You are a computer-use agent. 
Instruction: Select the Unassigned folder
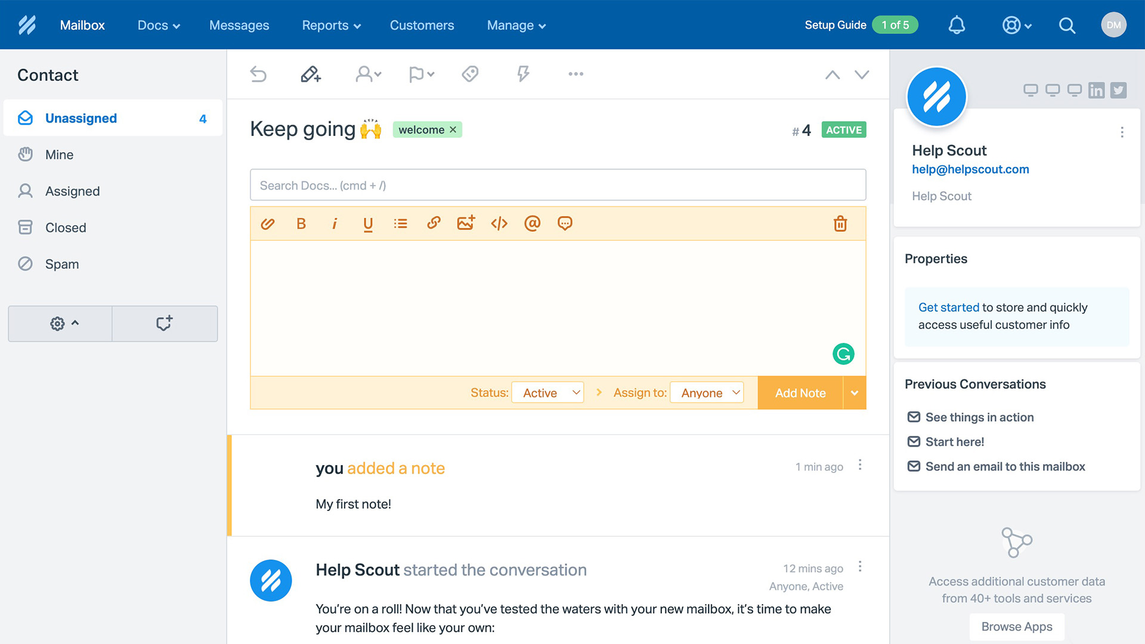[x=113, y=118]
